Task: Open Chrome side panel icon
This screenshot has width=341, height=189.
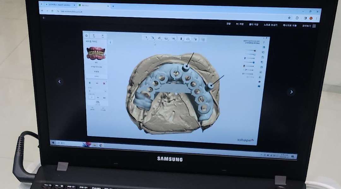Action: (x=305, y=18)
